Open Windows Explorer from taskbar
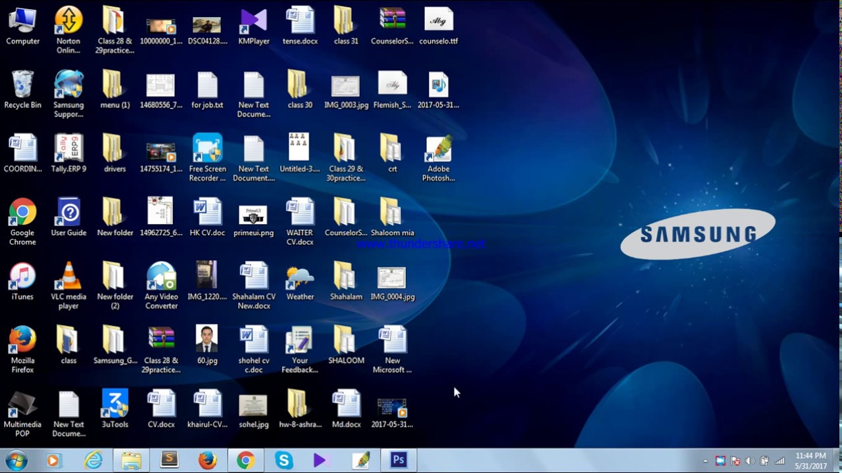The height and width of the screenshot is (473, 842). pyautogui.click(x=132, y=461)
